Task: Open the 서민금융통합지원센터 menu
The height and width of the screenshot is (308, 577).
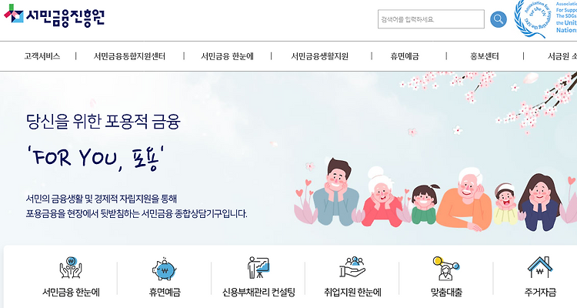Action: (129, 56)
